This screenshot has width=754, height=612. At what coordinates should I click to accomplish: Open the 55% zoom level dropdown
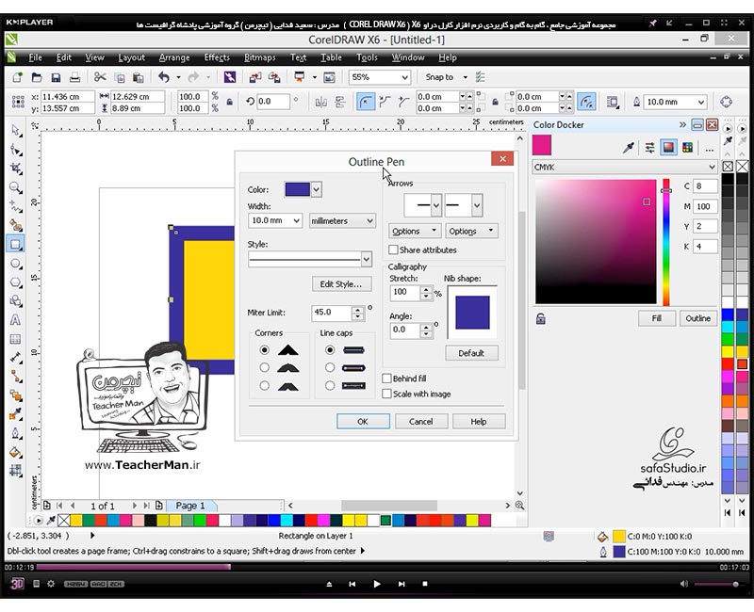coord(405,77)
